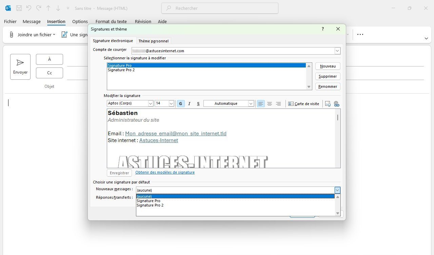This screenshot has height=255, width=434.
Task: Click the email address link in signature
Action: point(176,134)
